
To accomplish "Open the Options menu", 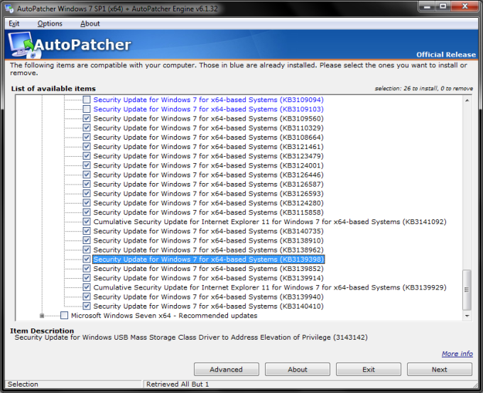I will tap(50, 23).
